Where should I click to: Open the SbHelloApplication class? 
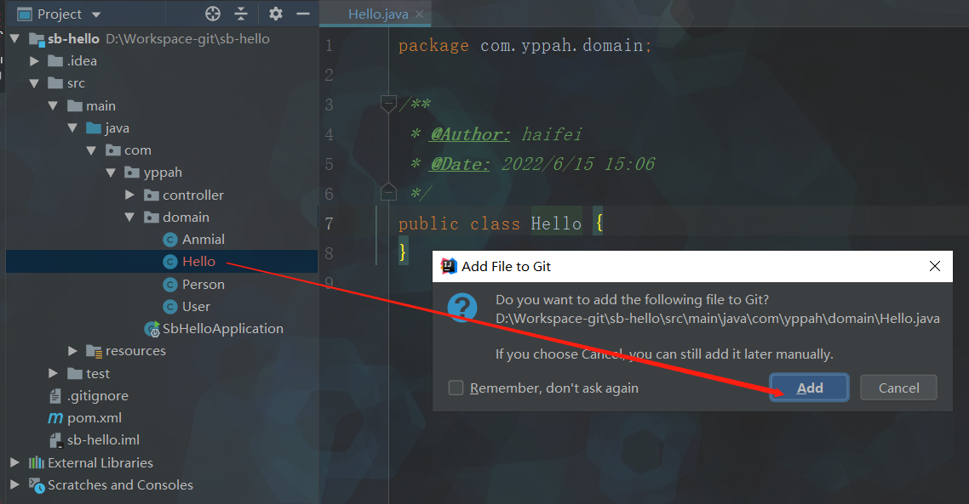pos(222,329)
